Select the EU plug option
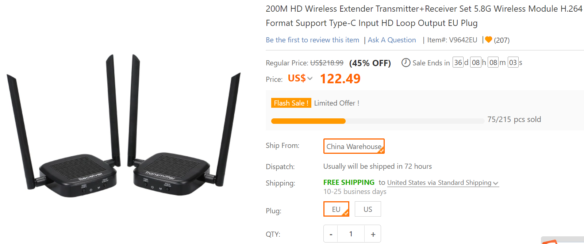The height and width of the screenshot is (244, 584). click(336, 209)
